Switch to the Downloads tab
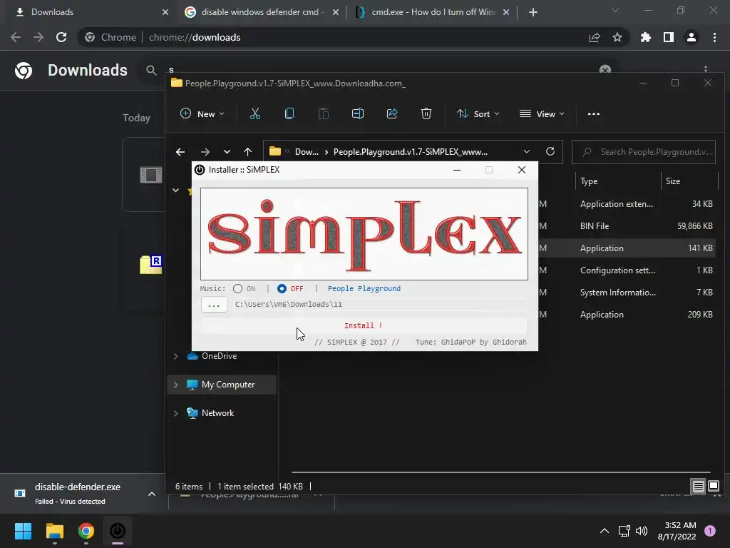 [88, 12]
